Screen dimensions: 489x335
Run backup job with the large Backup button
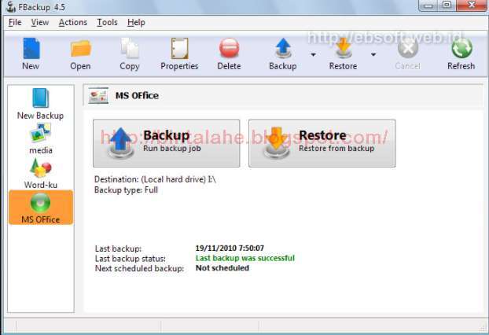(x=166, y=143)
